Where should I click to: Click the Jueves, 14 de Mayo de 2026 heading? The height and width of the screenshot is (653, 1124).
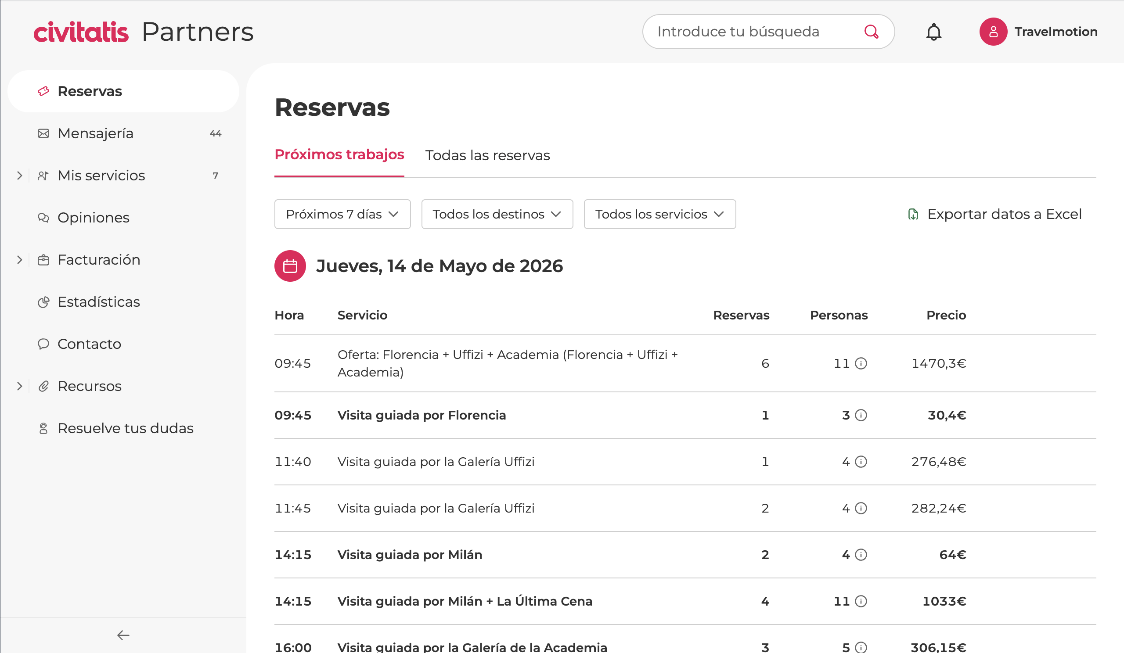pyautogui.click(x=440, y=266)
